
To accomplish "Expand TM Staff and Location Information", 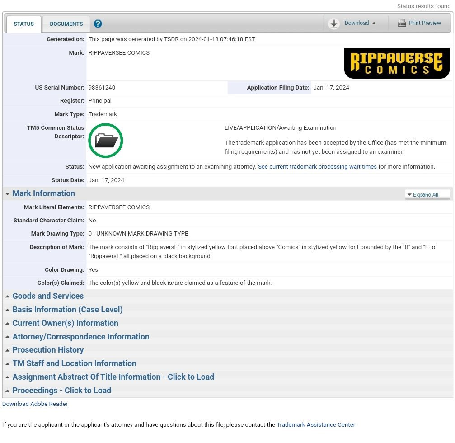I will coord(74,363).
